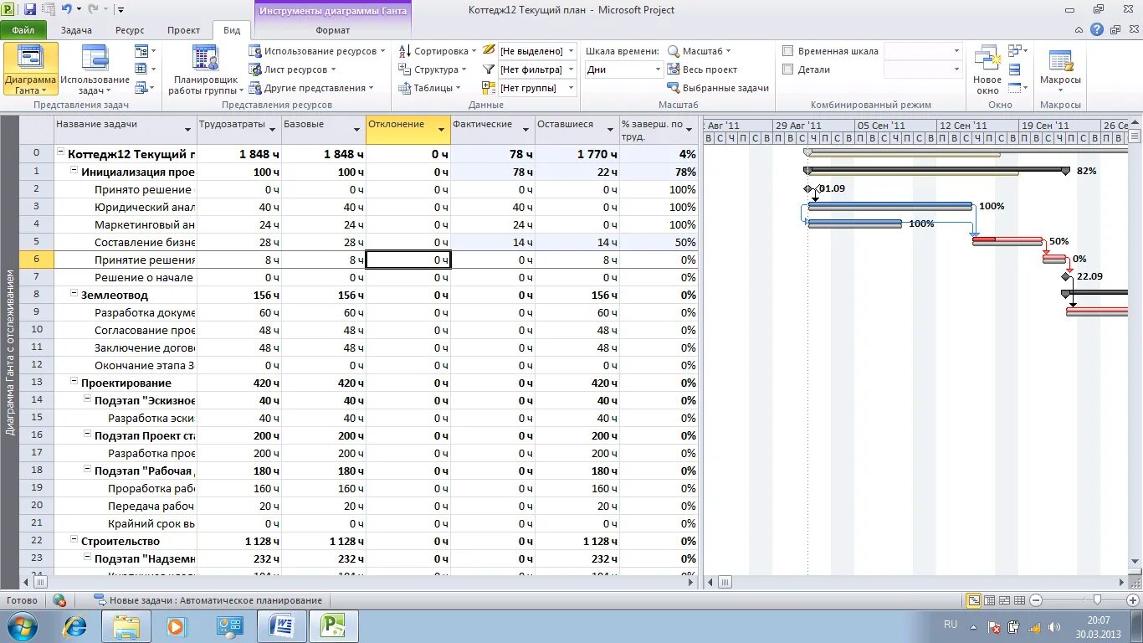Collapse the Инициализация проекта summary task
This screenshot has height=643, width=1143.
click(74, 171)
